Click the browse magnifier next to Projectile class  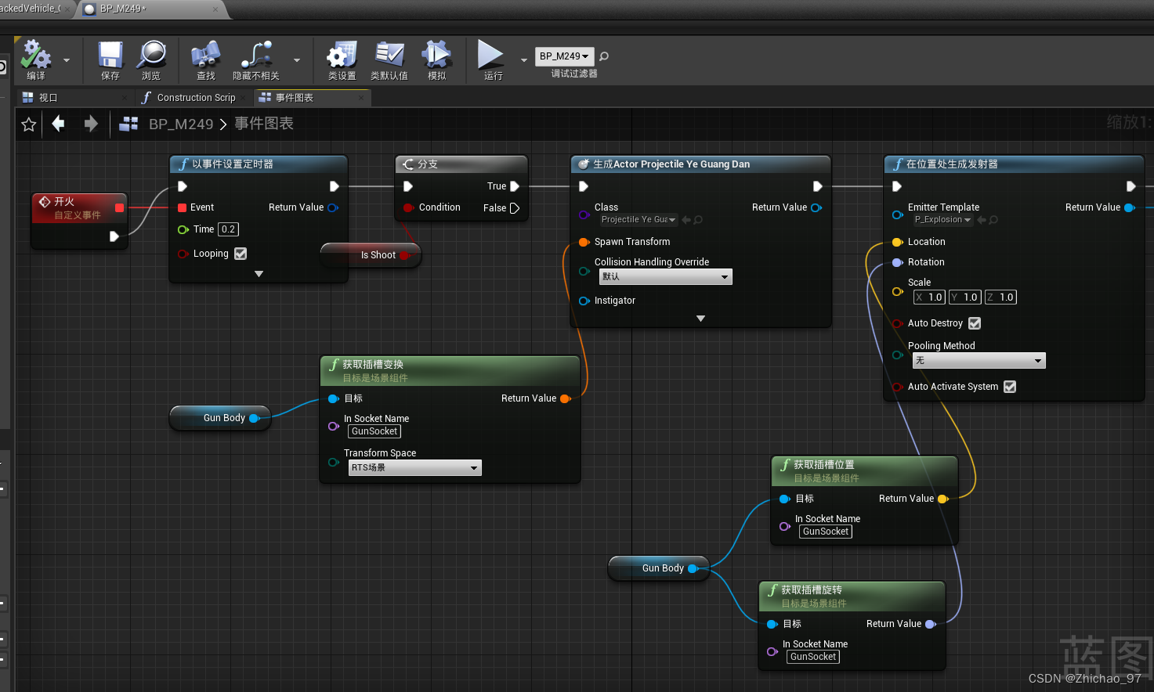coord(698,220)
